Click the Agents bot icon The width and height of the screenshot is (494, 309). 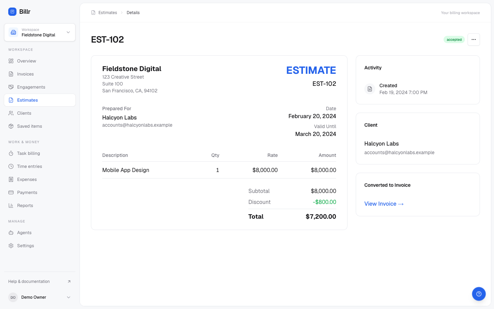(x=11, y=233)
